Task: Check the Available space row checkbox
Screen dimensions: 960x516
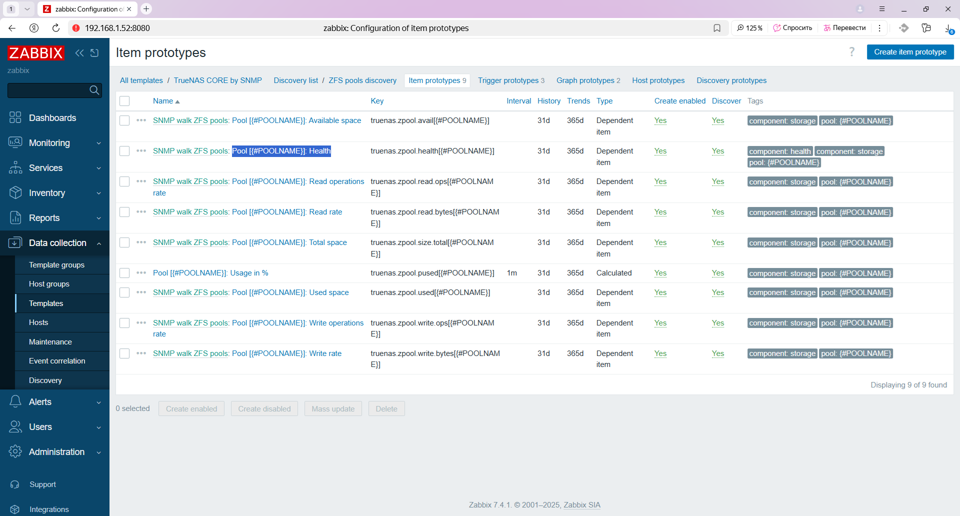Action: coord(124,120)
